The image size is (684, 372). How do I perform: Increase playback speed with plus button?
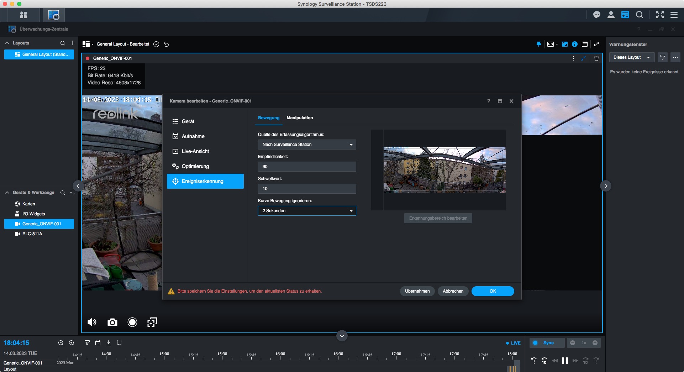(x=595, y=343)
